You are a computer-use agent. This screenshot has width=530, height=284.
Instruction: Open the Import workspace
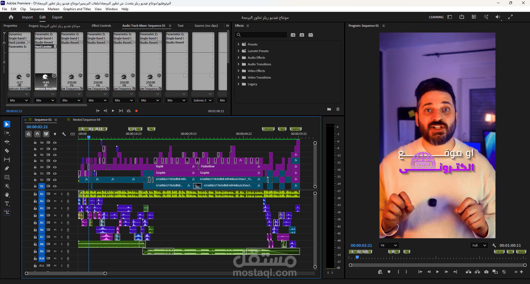27,17
